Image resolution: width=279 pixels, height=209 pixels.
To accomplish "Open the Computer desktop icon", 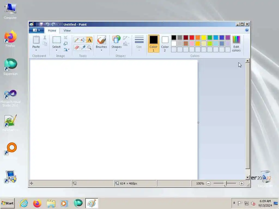I will [x=10, y=11].
